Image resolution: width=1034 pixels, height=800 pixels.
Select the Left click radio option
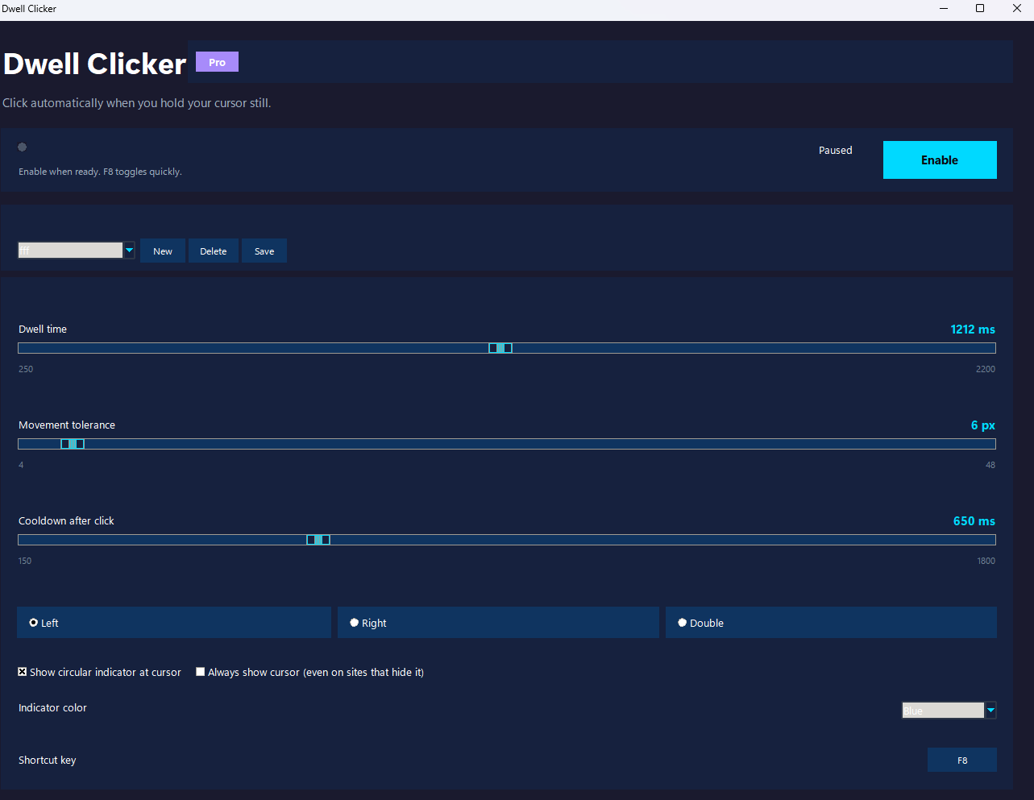coord(174,623)
